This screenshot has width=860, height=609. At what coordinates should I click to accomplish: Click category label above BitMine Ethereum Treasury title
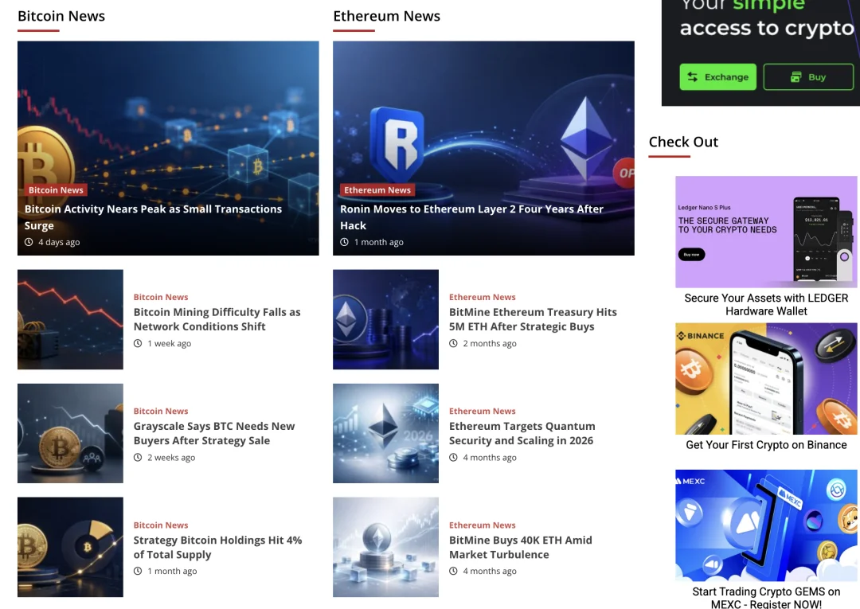coord(482,297)
